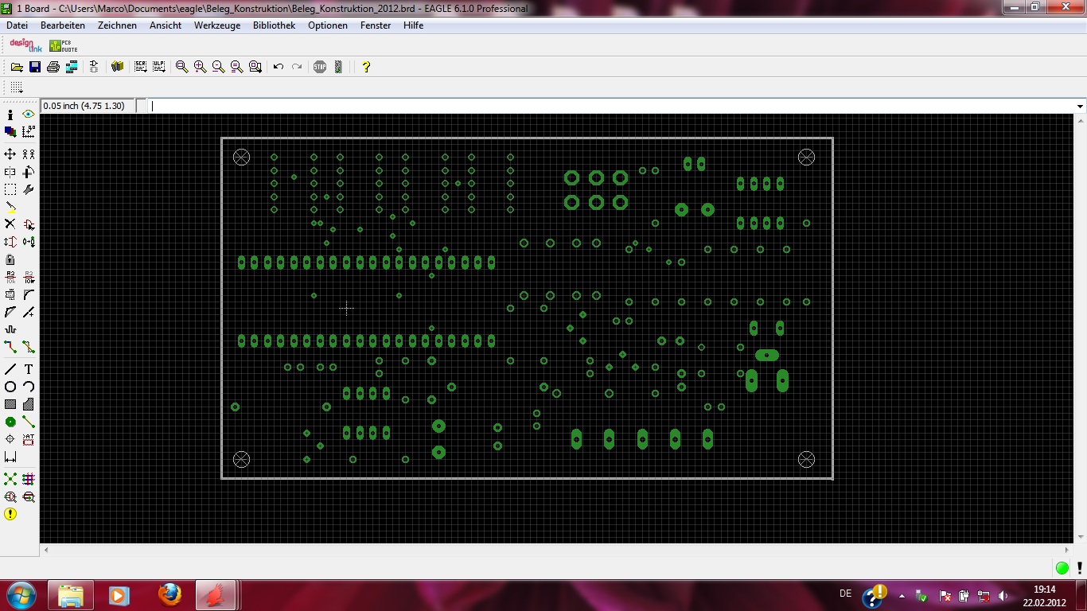Run a script with SCR icon
1087x611 pixels.
[x=141, y=67]
